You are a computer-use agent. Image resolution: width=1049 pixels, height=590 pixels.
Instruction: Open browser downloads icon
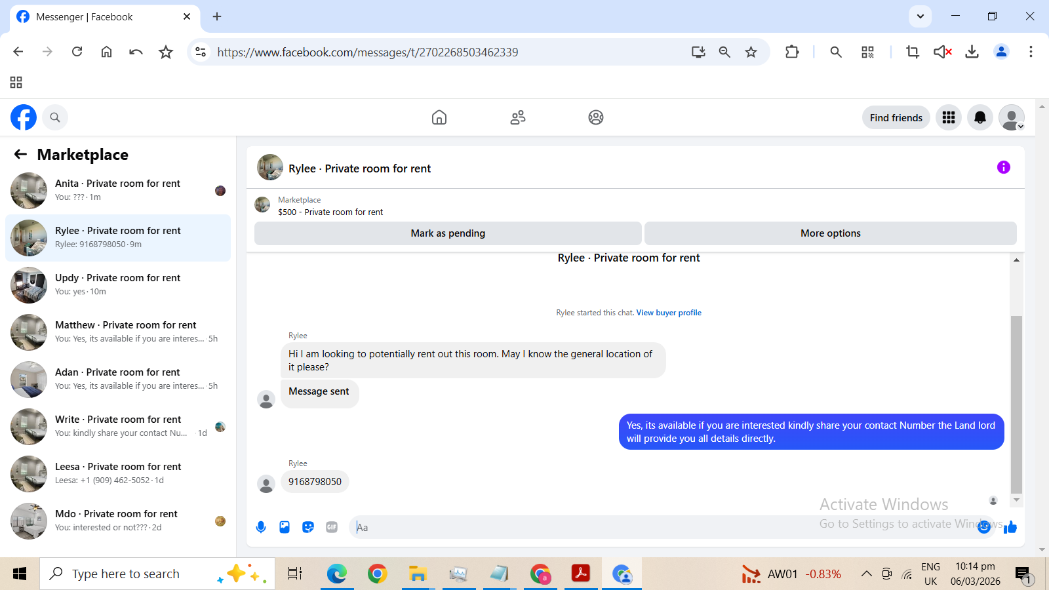click(972, 52)
